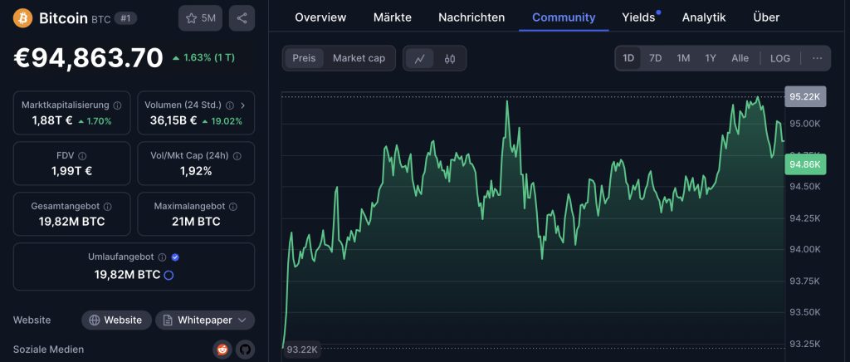Click the 1,92% Vol/Mkt Cap value
Screen dimensions: 850x362
(x=196, y=171)
